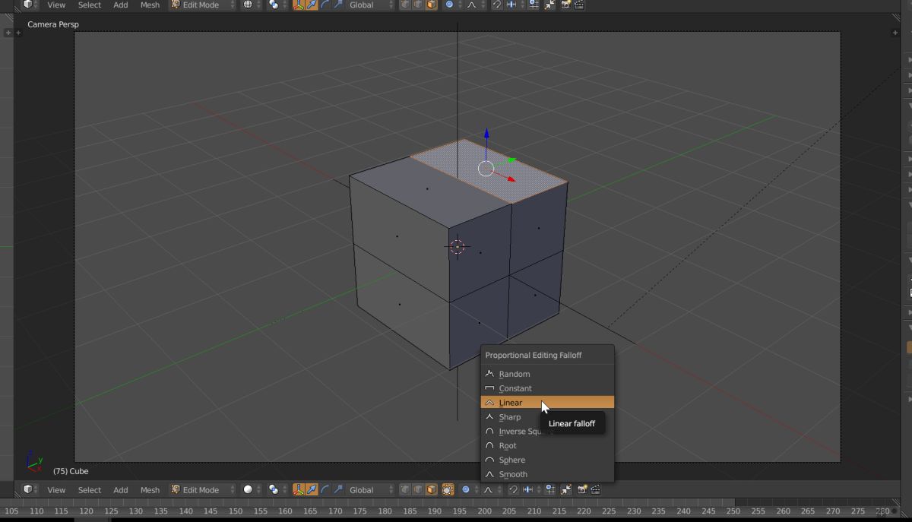
Task: Choose Sharp falloff
Action: [x=547, y=417]
